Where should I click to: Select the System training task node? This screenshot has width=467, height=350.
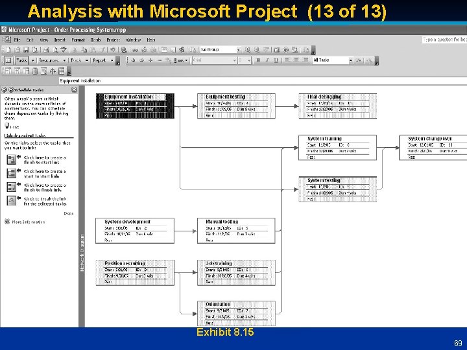coord(337,148)
